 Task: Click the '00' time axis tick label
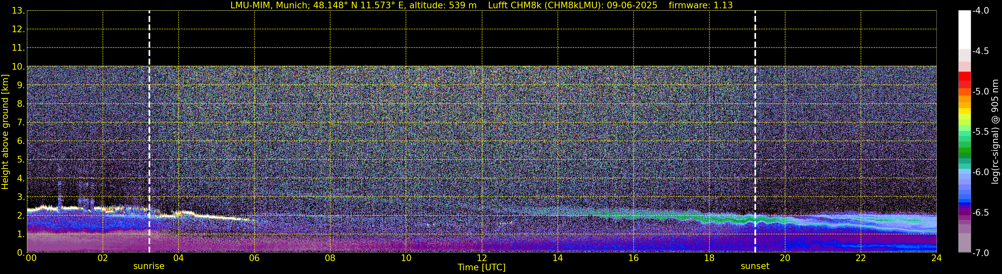point(31,258)
